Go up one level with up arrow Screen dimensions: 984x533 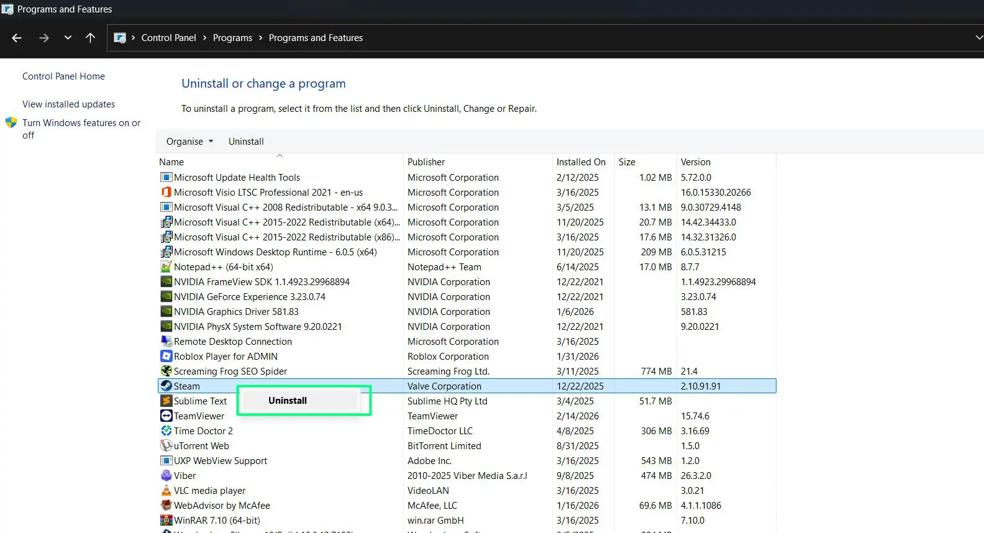90,38
